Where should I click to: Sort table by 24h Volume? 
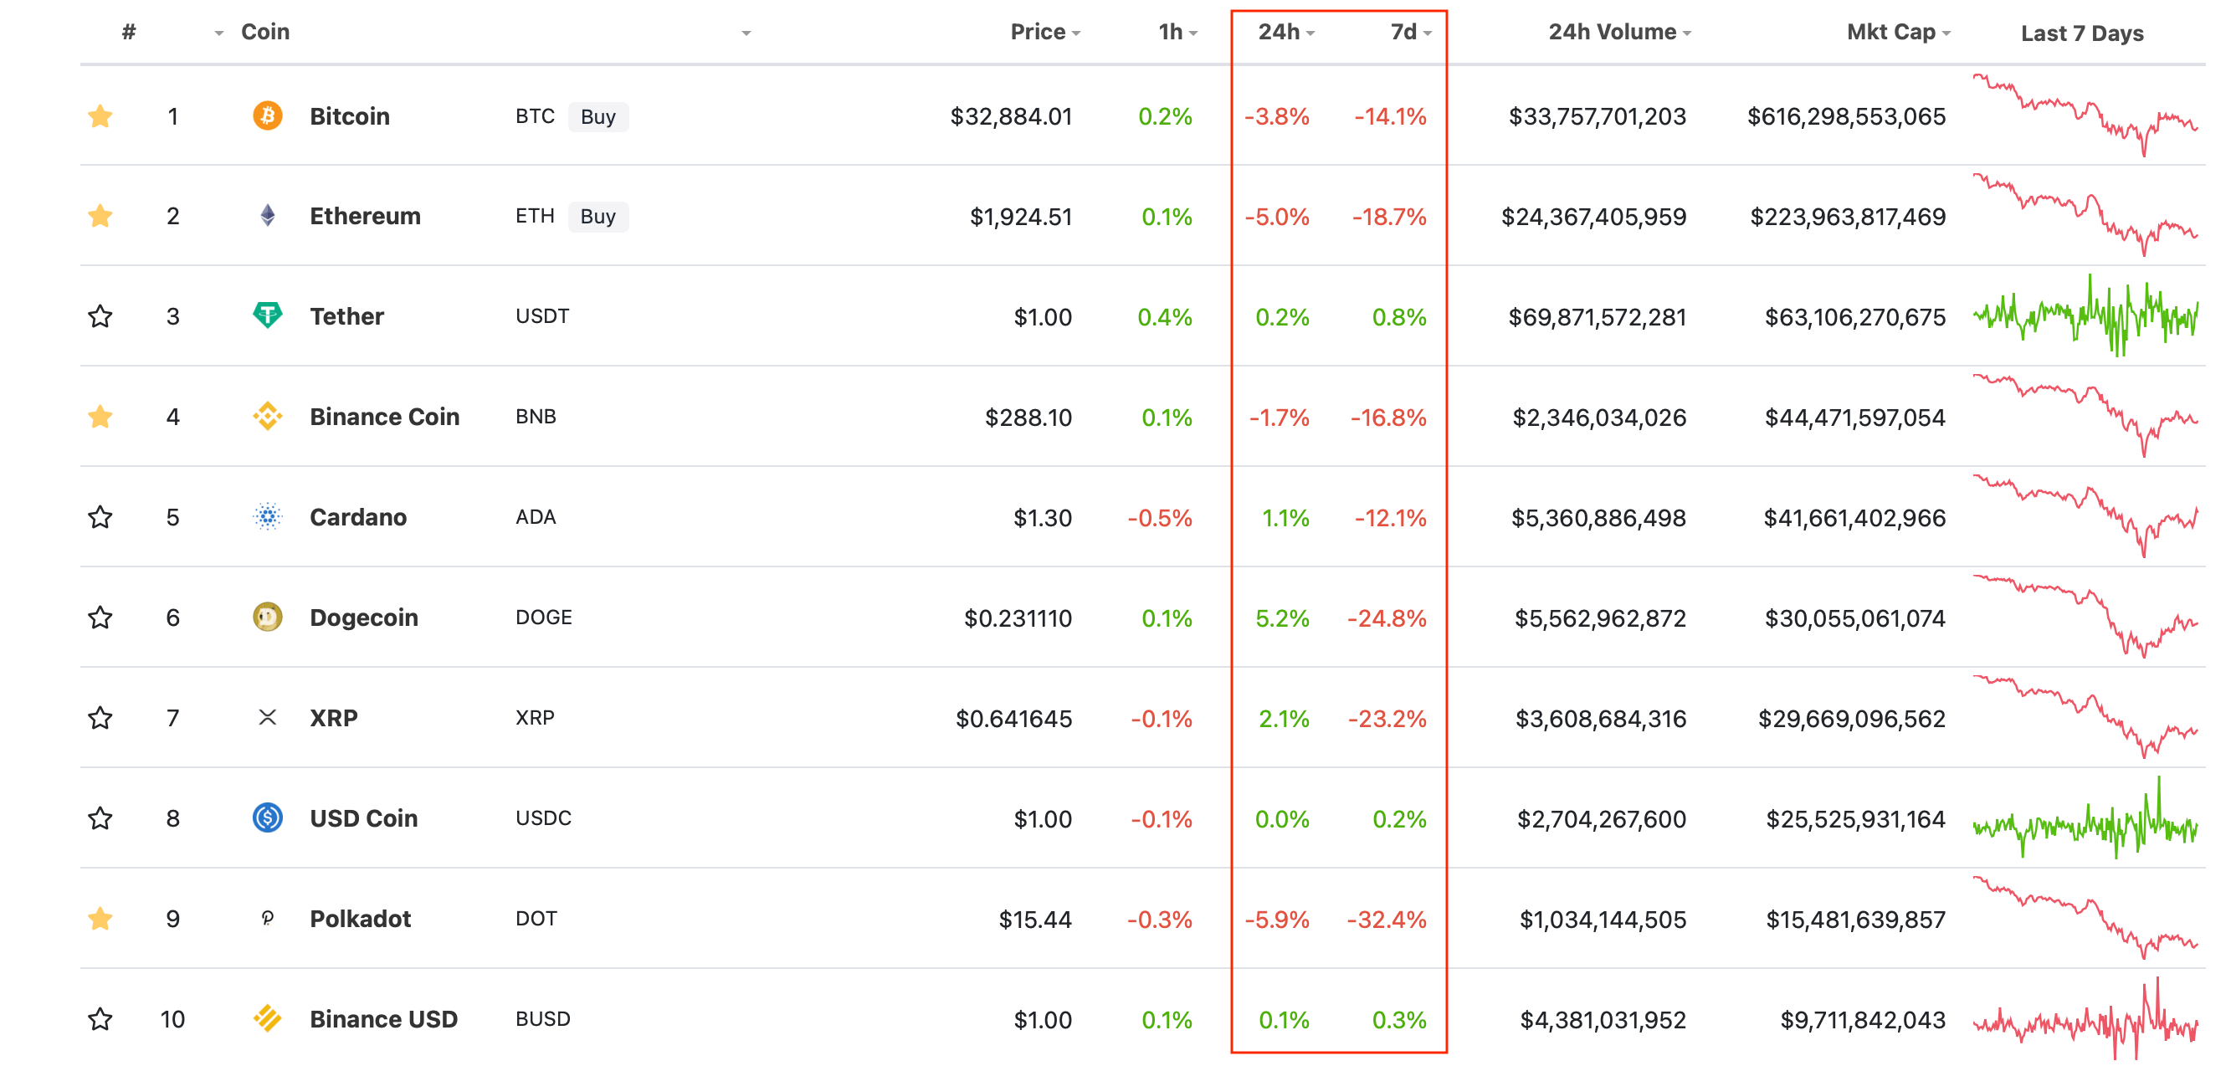[1619, 32]
